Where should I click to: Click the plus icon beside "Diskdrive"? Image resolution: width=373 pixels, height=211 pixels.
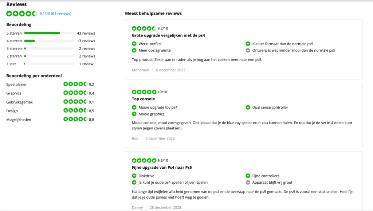click(134, 176)
